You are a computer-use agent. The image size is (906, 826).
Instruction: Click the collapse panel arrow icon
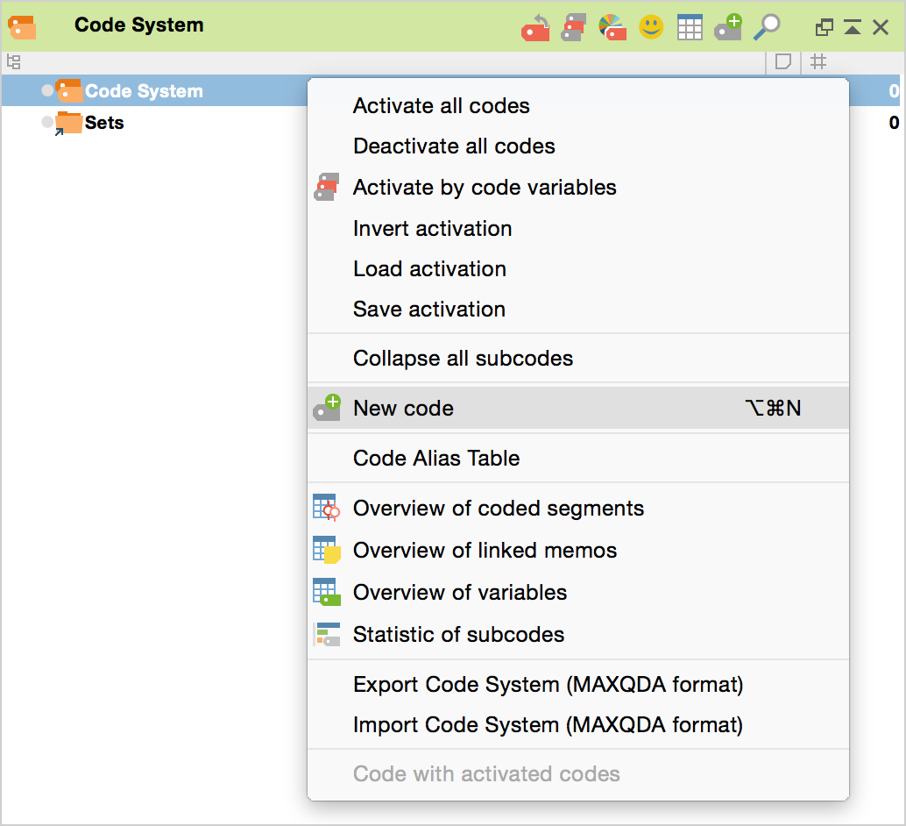tap(852, 28)
